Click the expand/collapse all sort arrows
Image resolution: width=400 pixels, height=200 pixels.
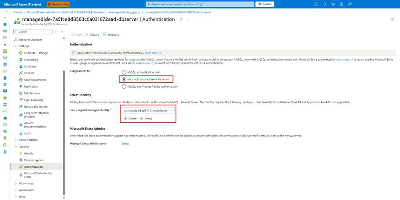tap(56, 32)
